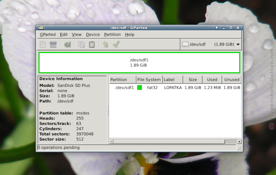Sort by the Used column header
The height and width of the screenshot is (175, 276).
tap(212, 80)
